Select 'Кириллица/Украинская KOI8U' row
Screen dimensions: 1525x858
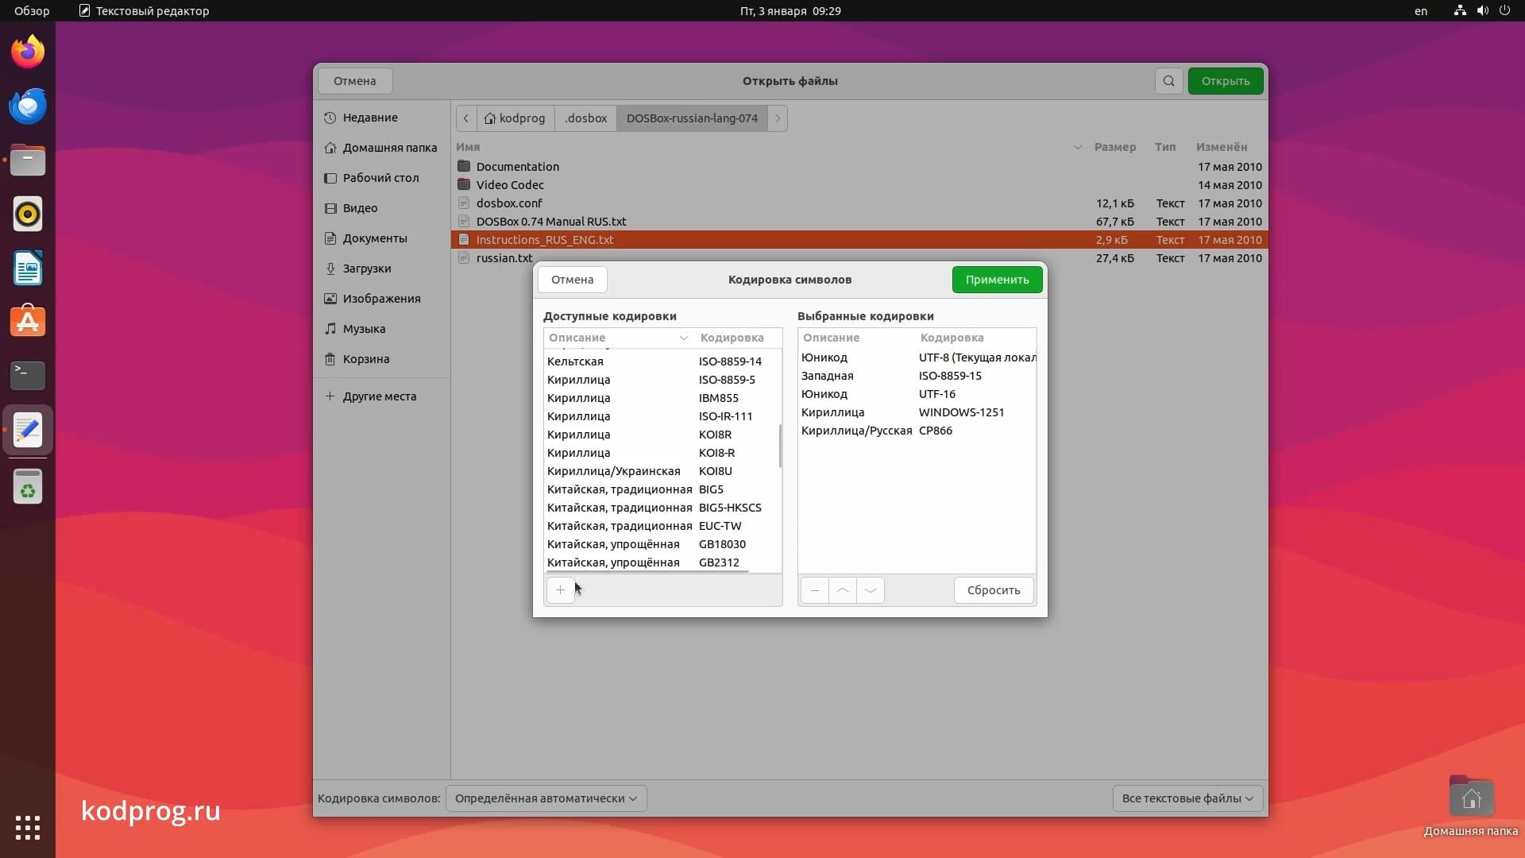[x=662, y=471]
